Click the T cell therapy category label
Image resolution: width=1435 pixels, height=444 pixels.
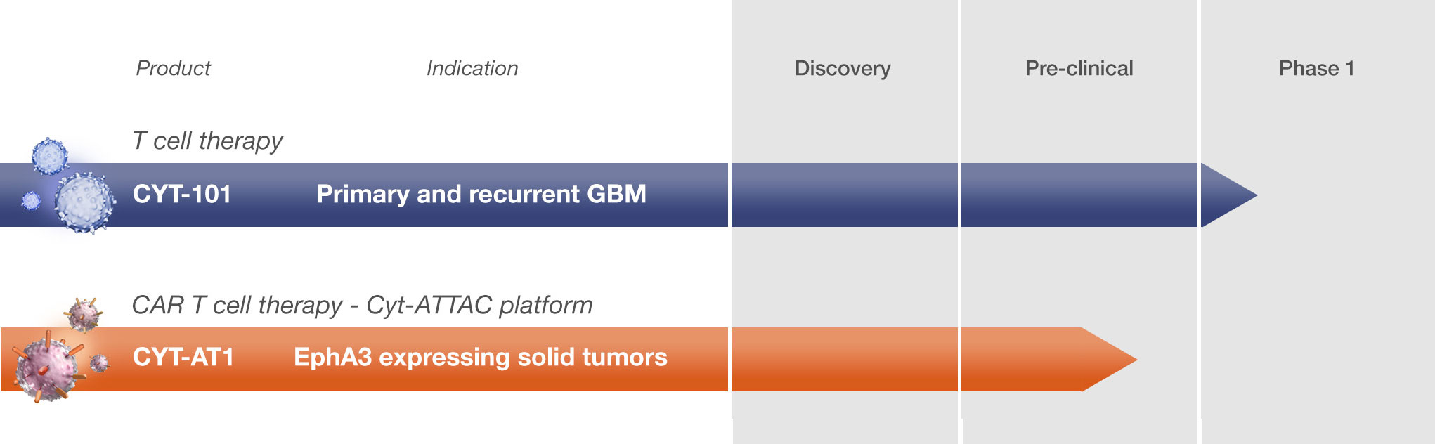coord(207,141)
